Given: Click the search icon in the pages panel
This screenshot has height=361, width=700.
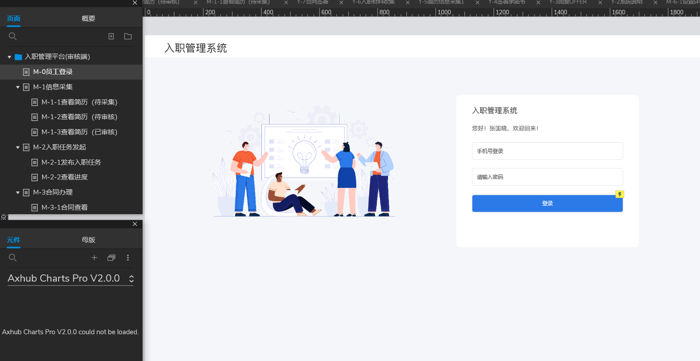Looking at the screenshot, I should click(x=13, y=36).
